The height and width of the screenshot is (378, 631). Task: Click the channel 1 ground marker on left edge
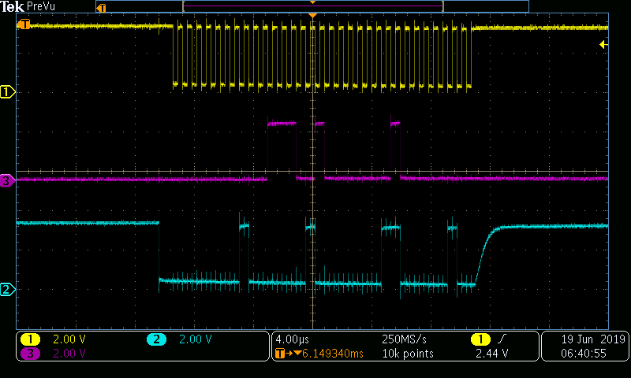coord(7,92)
